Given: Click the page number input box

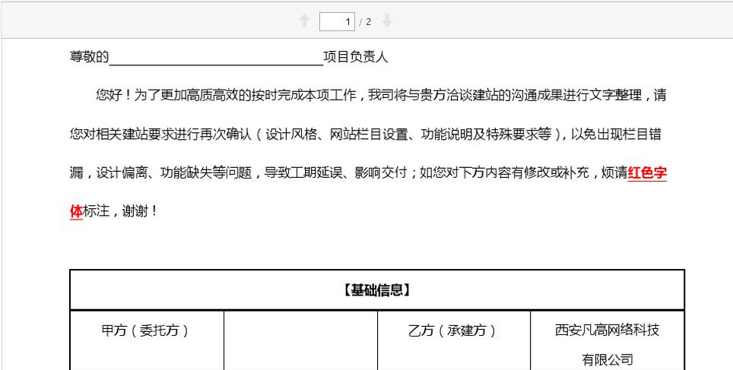Looking at the screenshot, I should point(338,21).
